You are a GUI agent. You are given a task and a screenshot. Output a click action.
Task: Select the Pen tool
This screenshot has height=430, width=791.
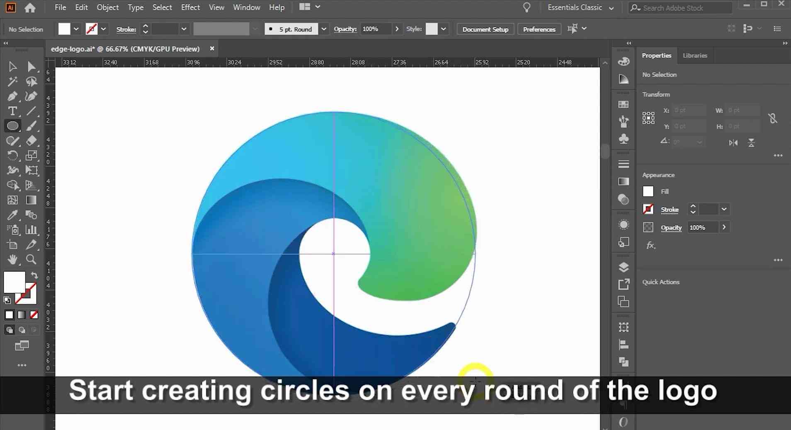(x=12, y=97)
